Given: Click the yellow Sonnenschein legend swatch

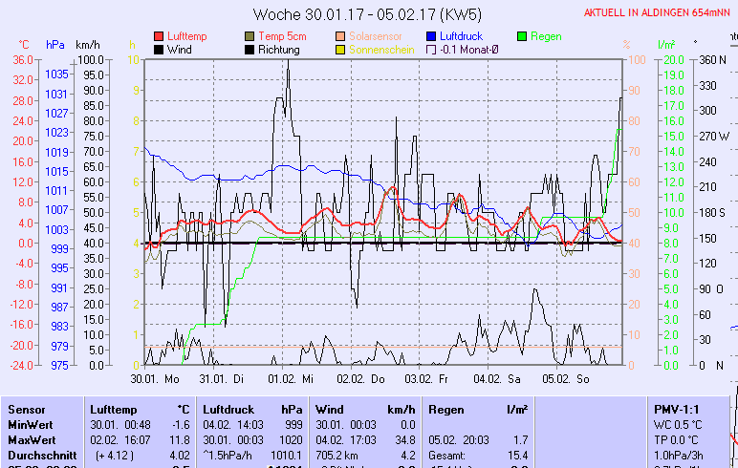Looking at the screenshot, I should (341, 50).
